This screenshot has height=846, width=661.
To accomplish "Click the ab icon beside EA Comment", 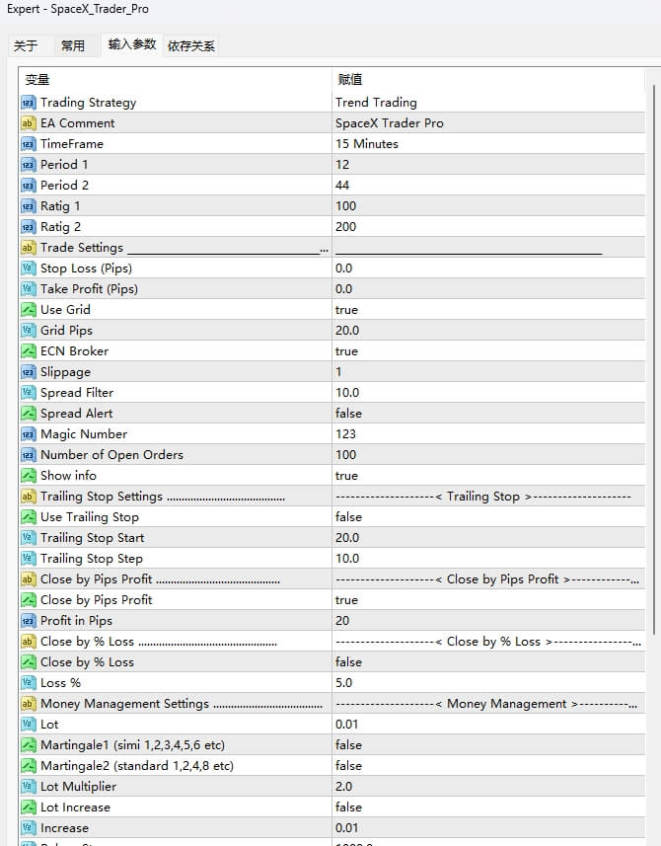I will click(x=28, y=123).
